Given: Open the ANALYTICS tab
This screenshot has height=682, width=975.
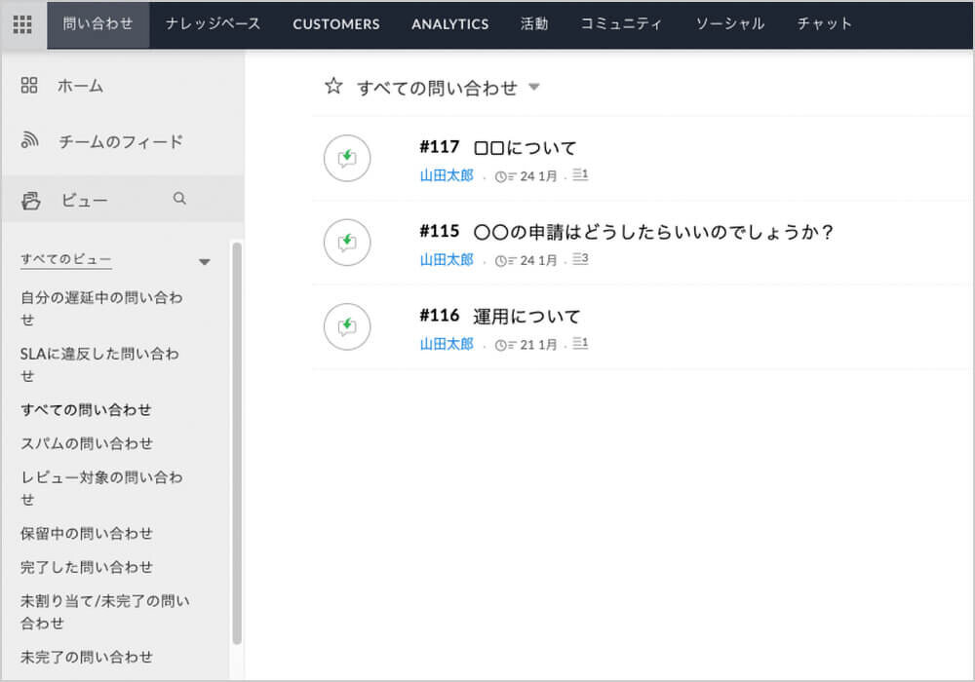Looking at the screenshot, I should tap(449, 24).
